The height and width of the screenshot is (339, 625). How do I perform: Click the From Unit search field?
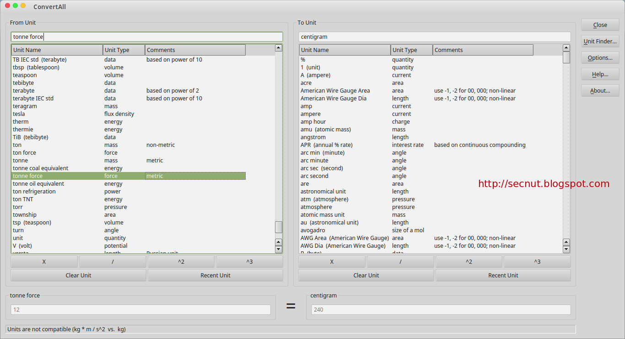146,37
